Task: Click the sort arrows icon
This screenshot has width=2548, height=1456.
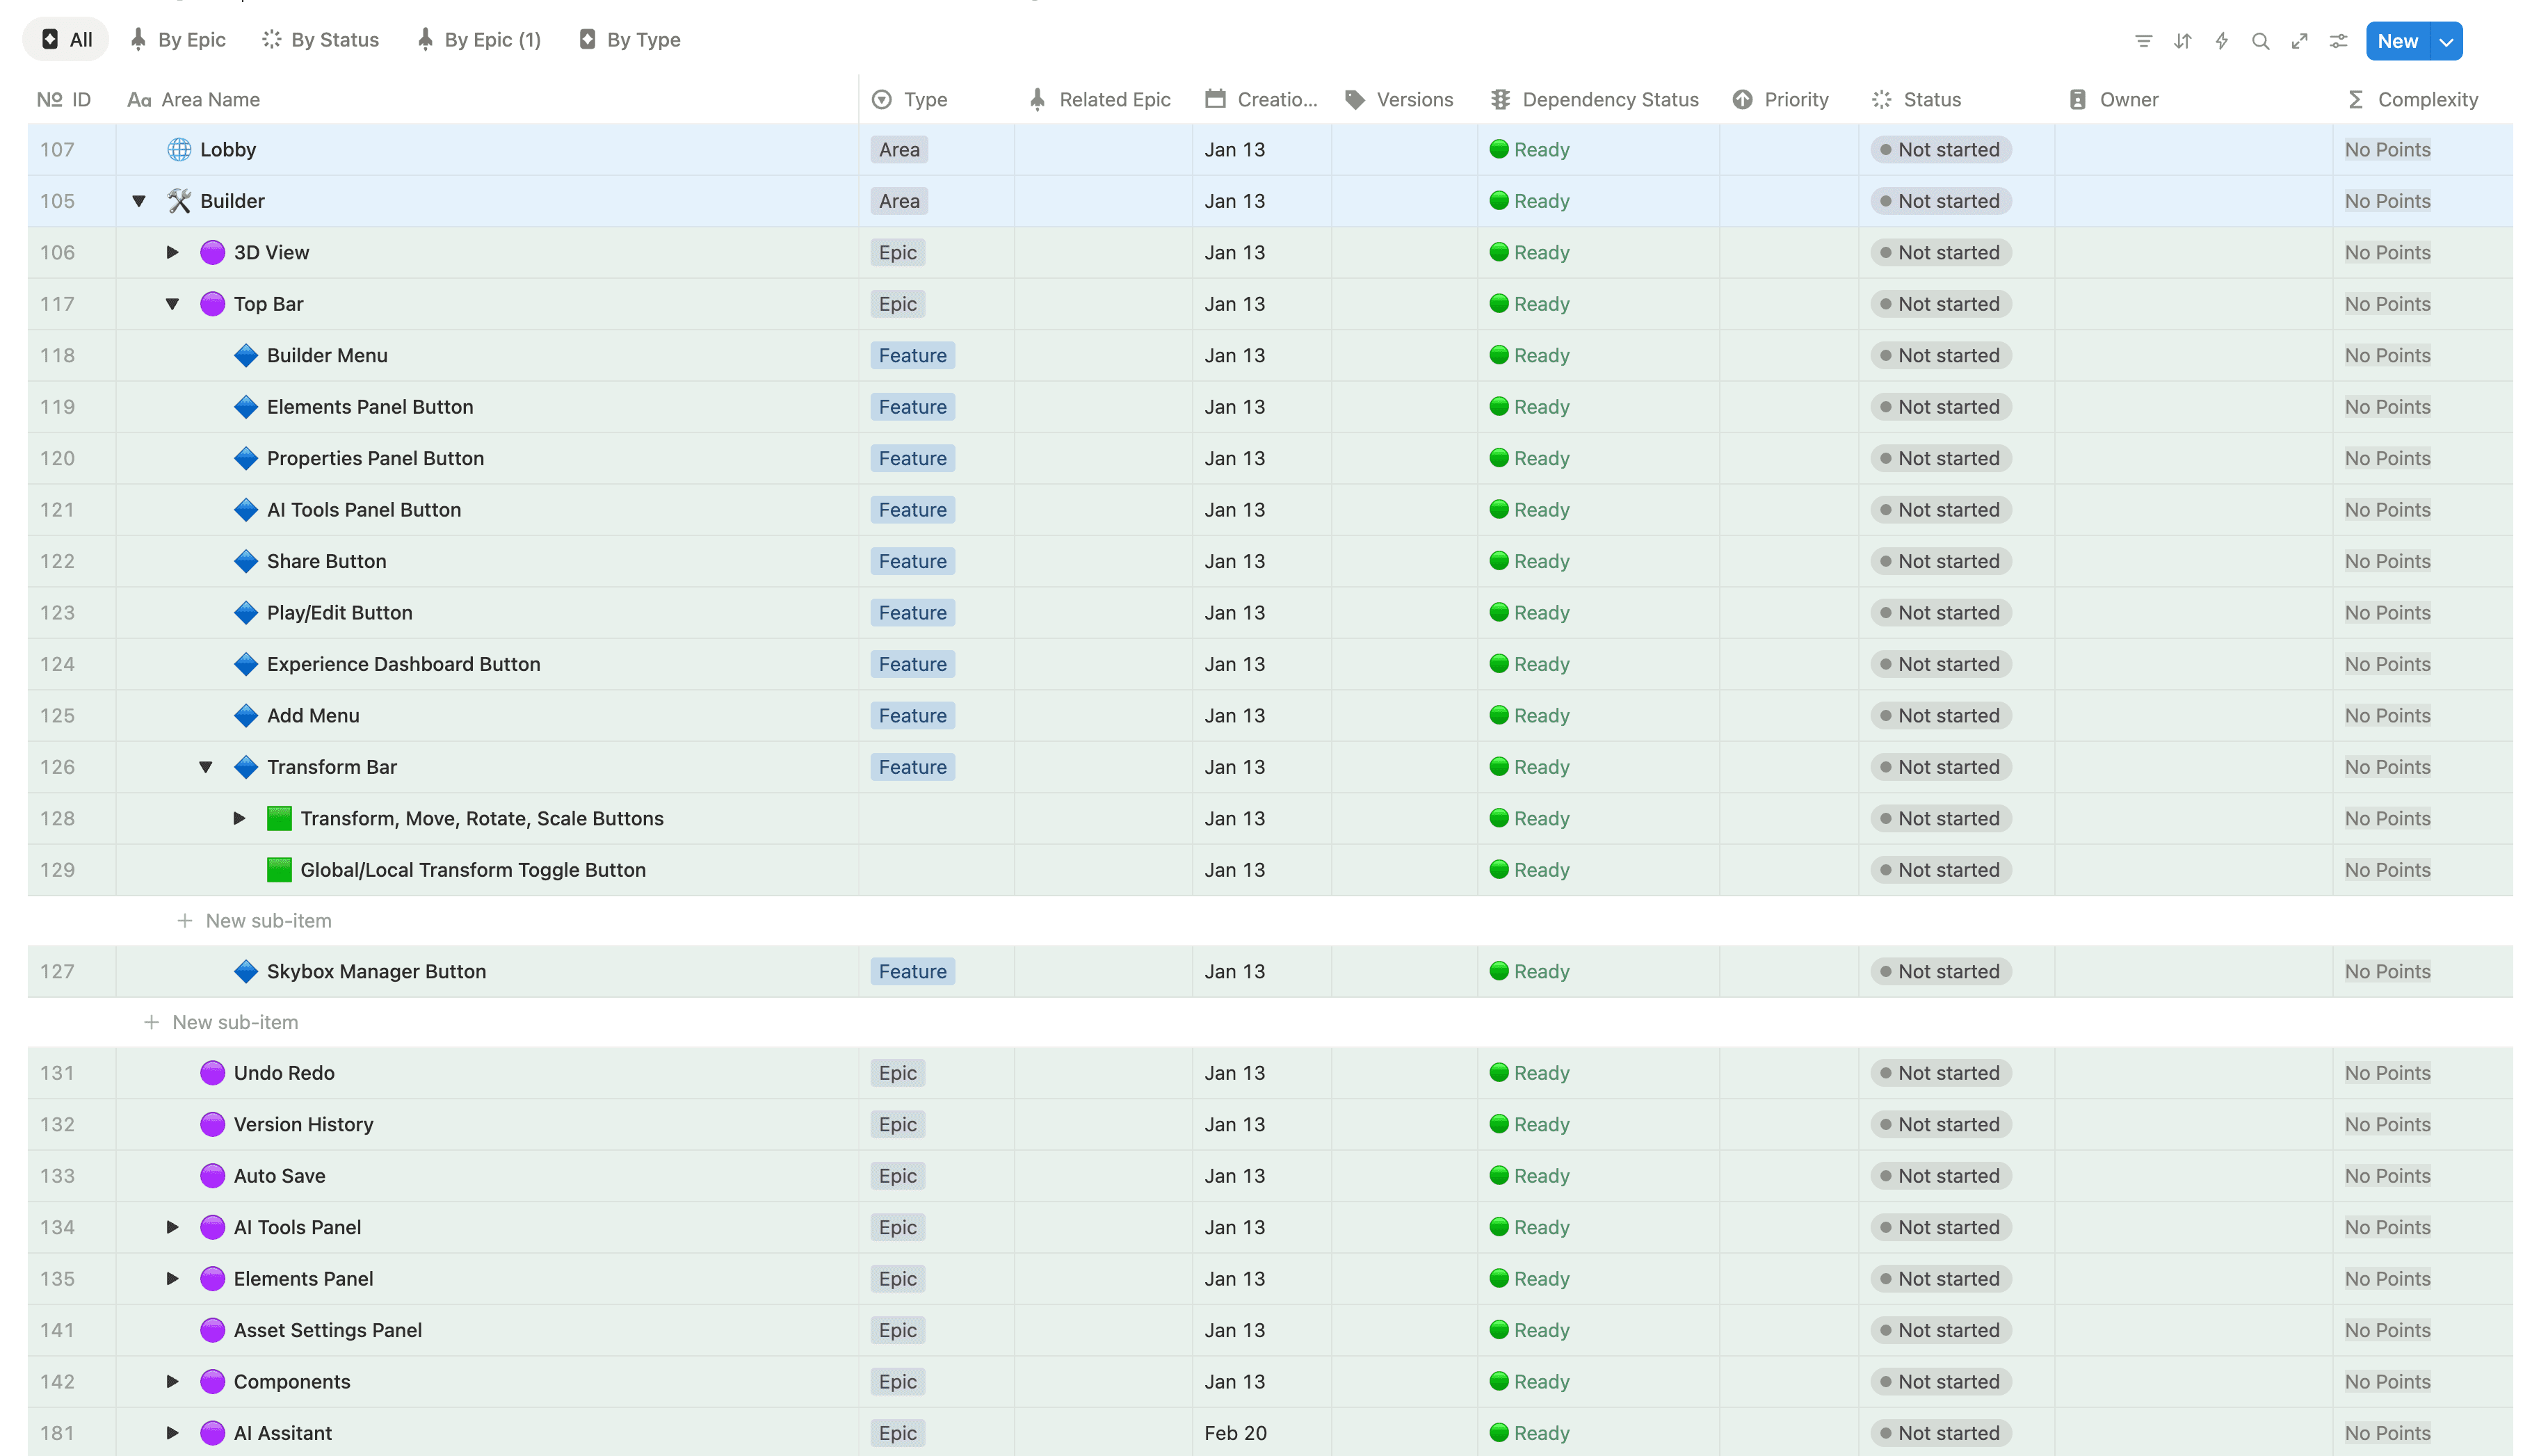Action: (x=2182, y=41)
